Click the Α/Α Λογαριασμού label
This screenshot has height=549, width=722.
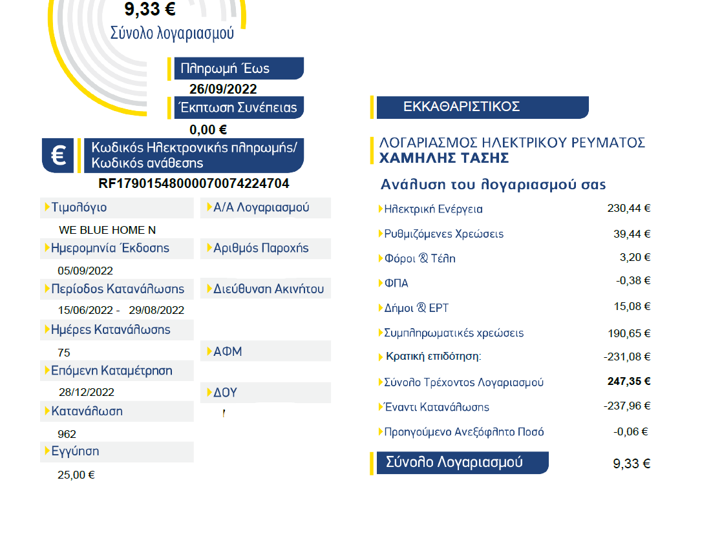pyautogui.click(x=261, y=207)
